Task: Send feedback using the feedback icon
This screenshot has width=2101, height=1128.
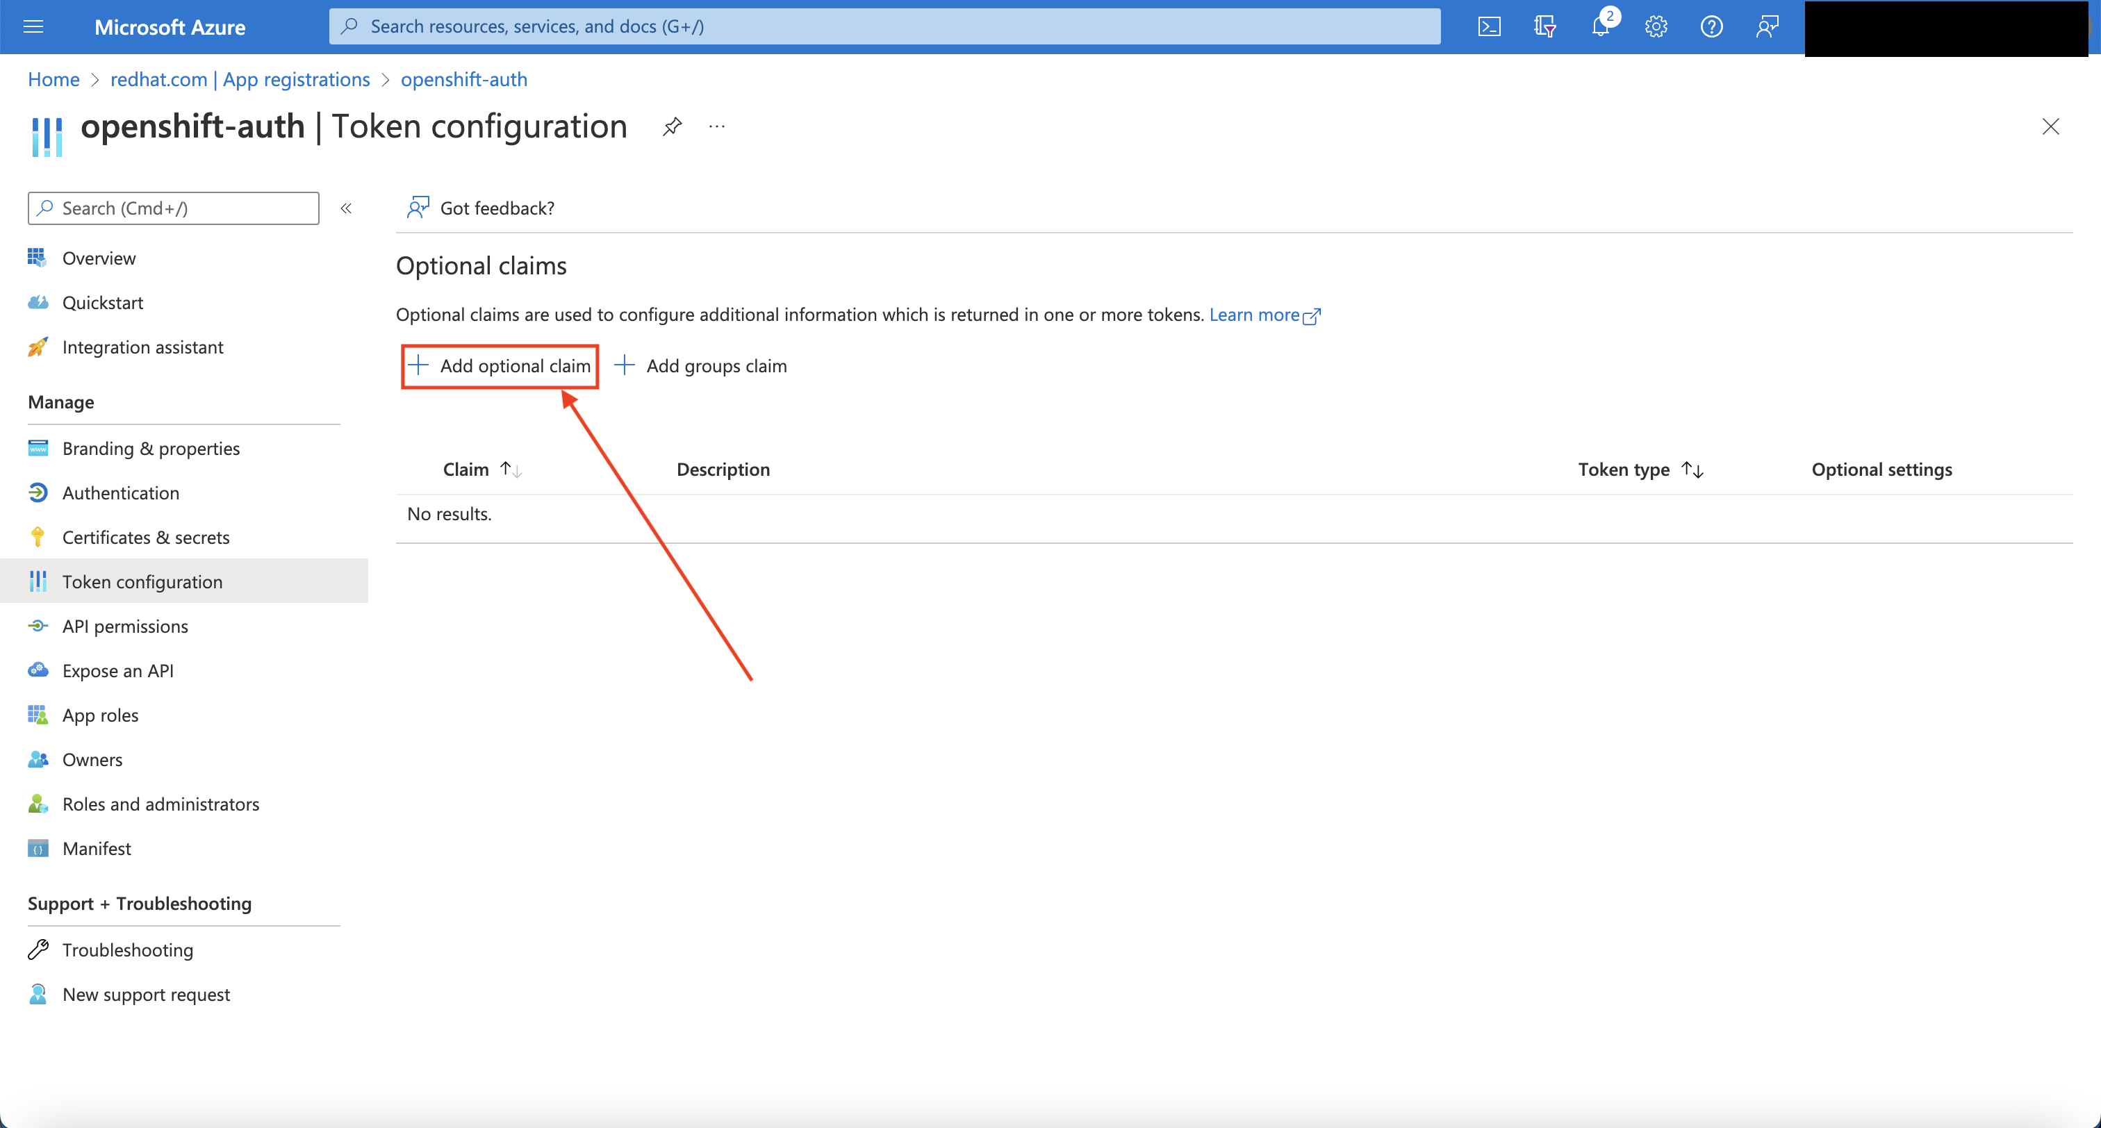Action: (x=1767, y=26)
